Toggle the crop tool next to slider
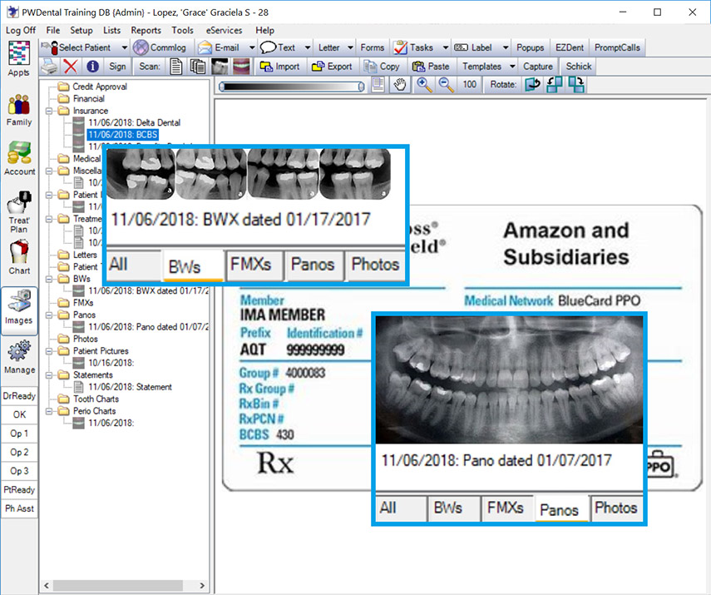Viewport: 711px width, 595px height. [x=378, y=85]
